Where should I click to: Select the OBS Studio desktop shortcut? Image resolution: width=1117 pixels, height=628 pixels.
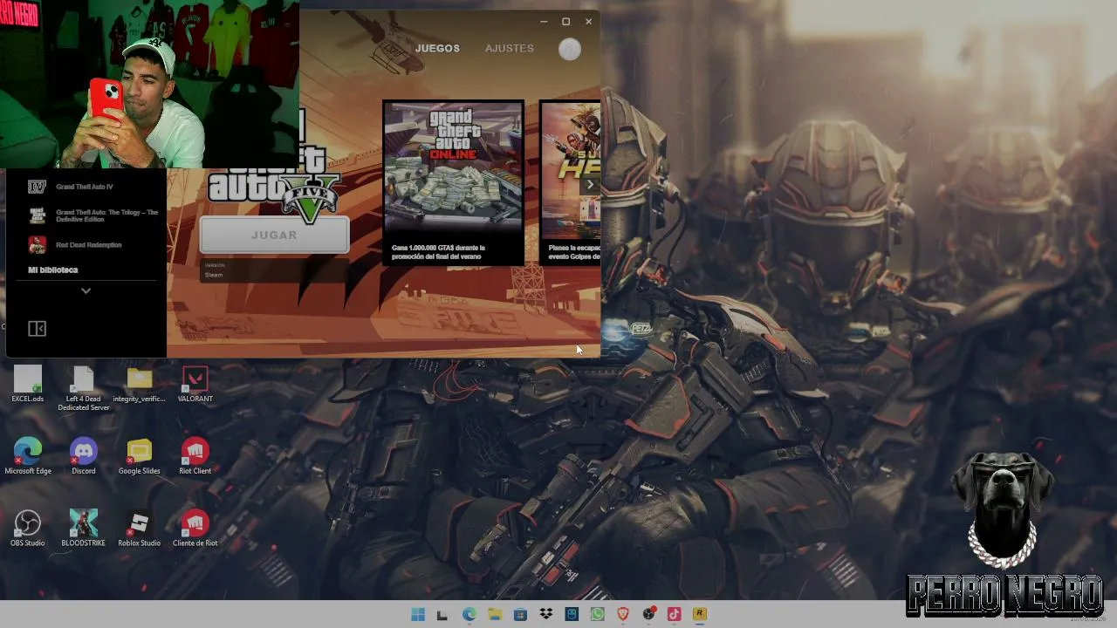pyautogui.click(x=28, y=529)
